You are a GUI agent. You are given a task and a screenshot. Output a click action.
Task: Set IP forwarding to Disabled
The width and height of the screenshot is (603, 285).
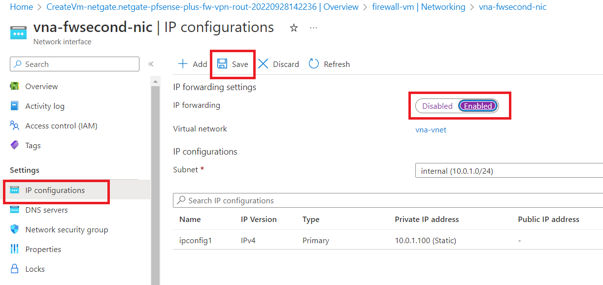437,106
